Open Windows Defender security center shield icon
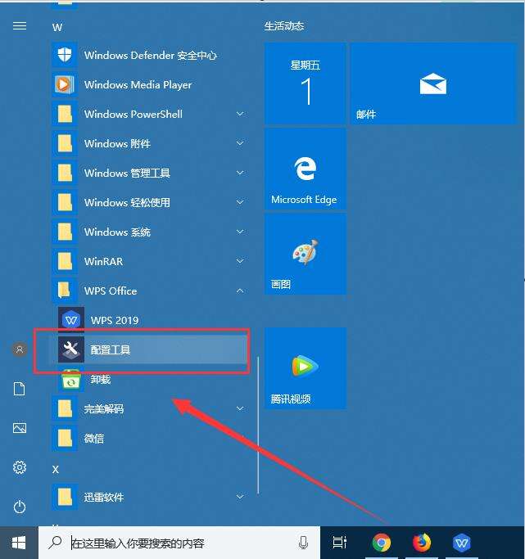Image resolution: width=525 pixels, height=559 pixels. click(65, 55)
